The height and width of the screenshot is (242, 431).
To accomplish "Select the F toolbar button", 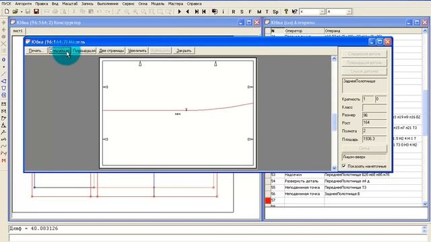I will click(x=250, y=11).
